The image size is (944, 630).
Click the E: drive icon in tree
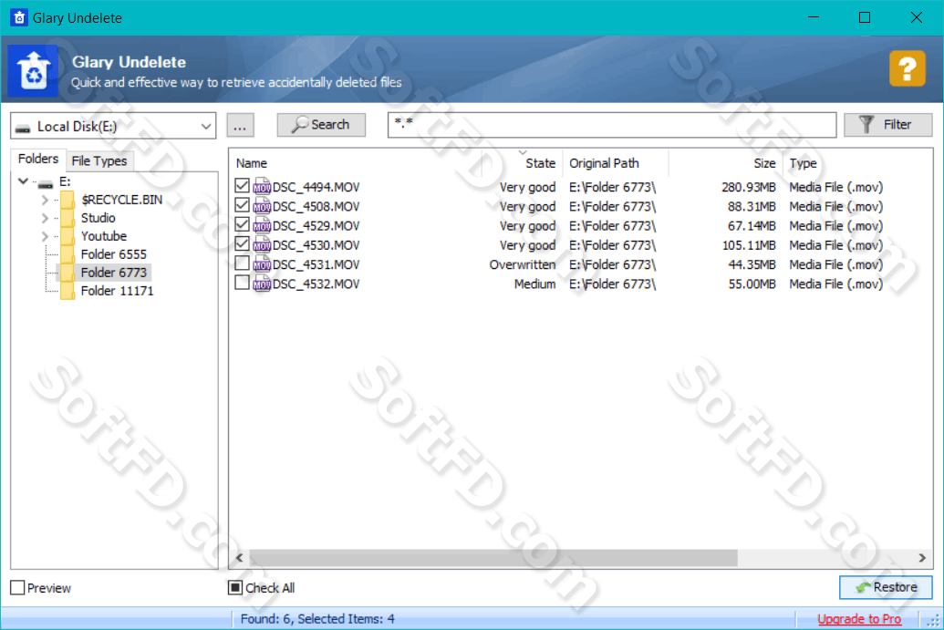pyautogui.click(x=46, y=183)
